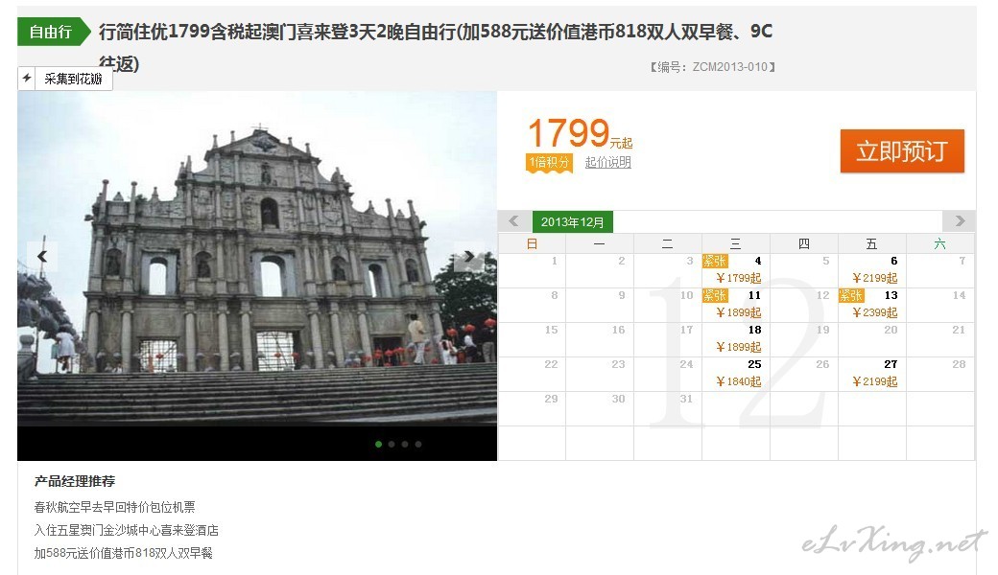Click the Wednesday 三 column header

736,244
